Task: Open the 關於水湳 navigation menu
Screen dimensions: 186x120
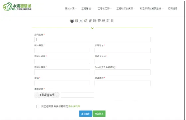Action: point(71,9)
